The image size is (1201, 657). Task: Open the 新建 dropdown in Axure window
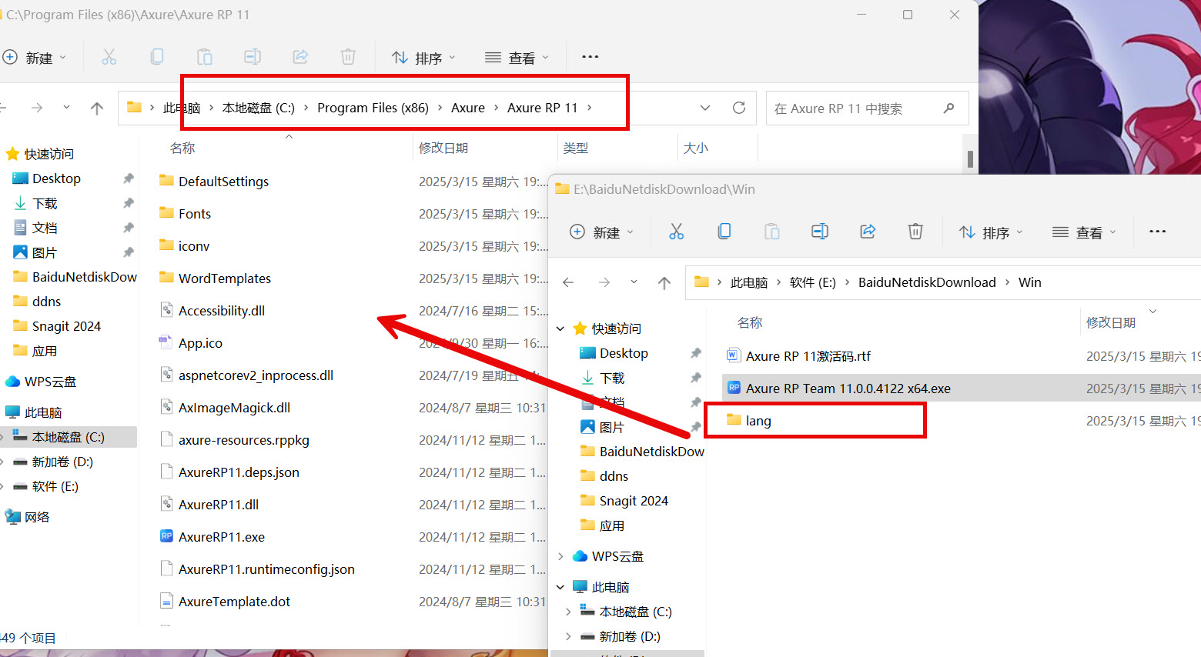click(35, 58)
